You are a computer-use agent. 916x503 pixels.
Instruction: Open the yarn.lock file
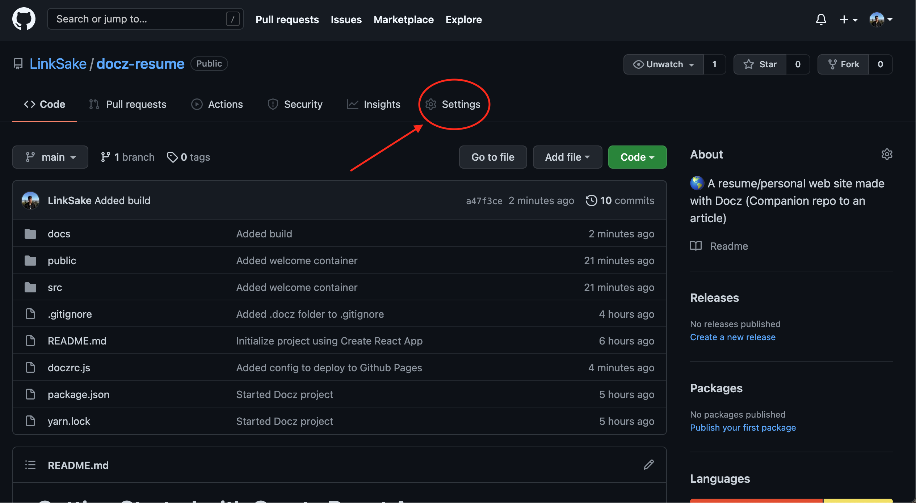pos(69,421)
